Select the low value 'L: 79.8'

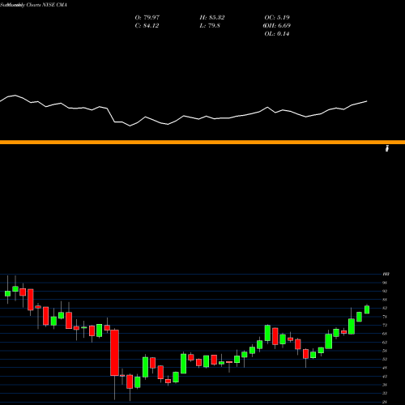[210, 26]
